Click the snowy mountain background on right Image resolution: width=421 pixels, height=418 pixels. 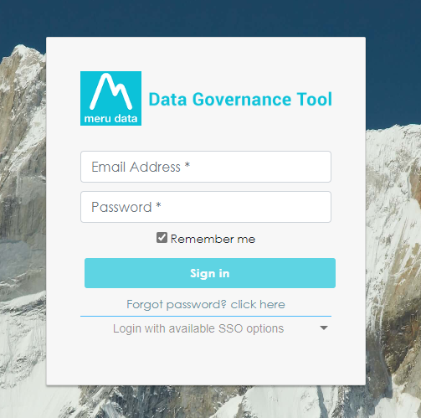(393, 251)
